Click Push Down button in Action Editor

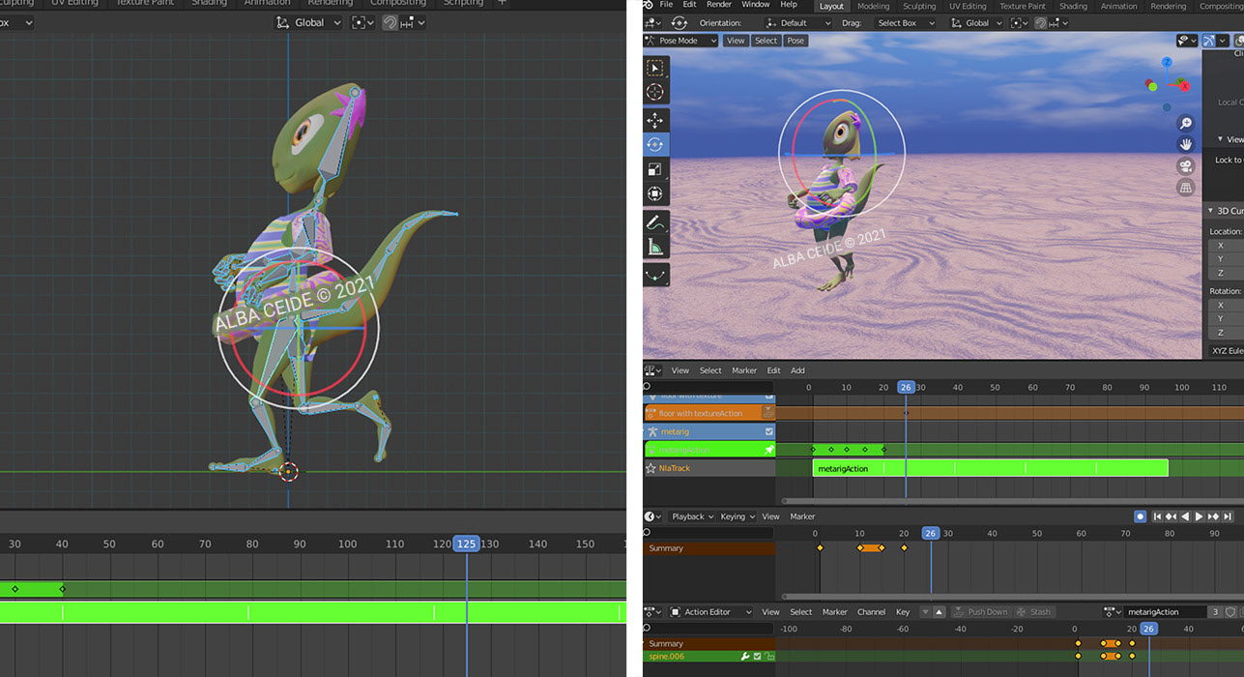tap(981, 612)
